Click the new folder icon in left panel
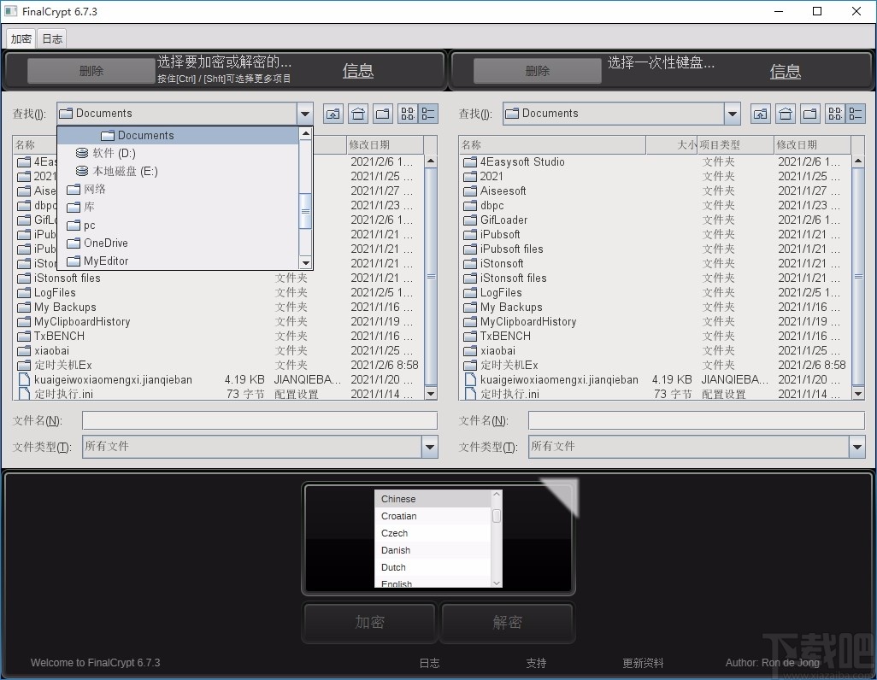 (382, 113)
